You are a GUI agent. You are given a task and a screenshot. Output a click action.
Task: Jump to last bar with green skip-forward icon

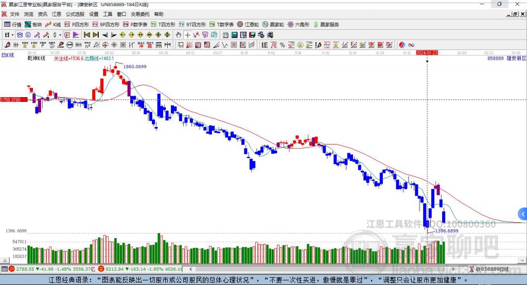(96, 35)
